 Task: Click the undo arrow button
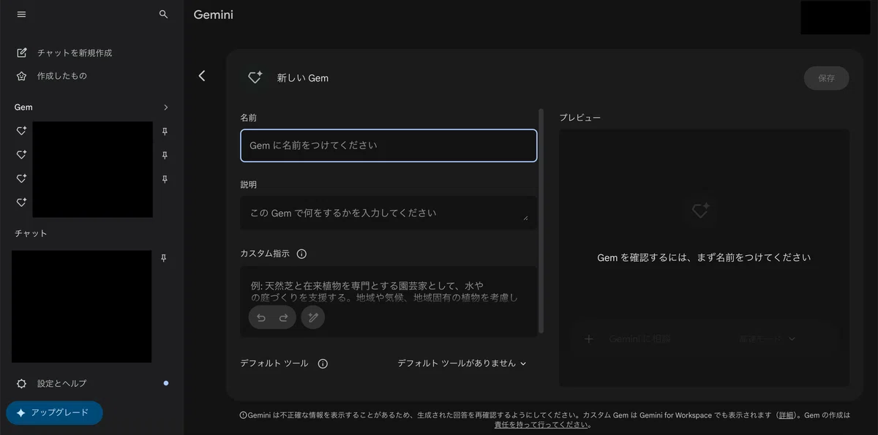(261, 317)
